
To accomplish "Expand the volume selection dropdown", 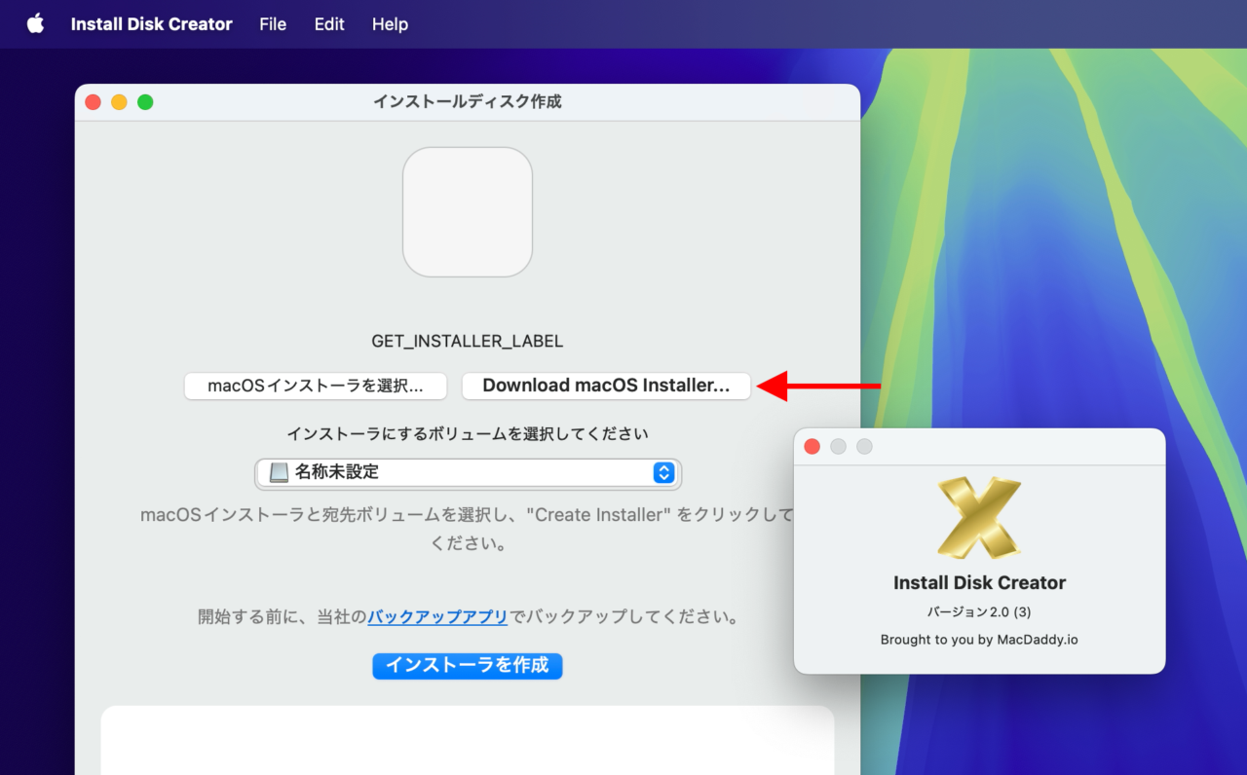I will [468, 473].
